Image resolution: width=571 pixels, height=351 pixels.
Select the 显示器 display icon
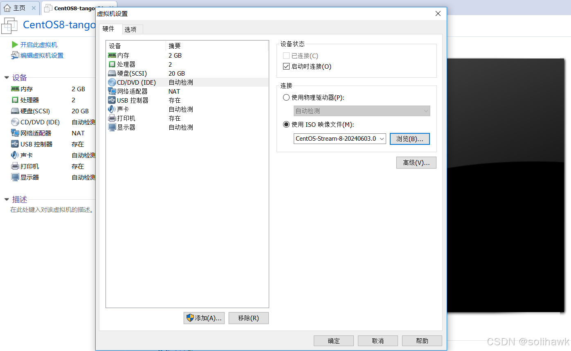click(x=112, y=127)
